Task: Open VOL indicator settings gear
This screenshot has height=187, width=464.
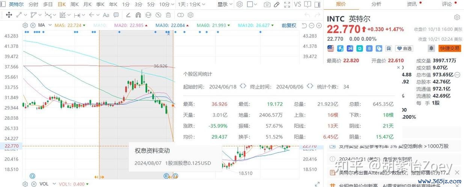Action: (25, 184)
